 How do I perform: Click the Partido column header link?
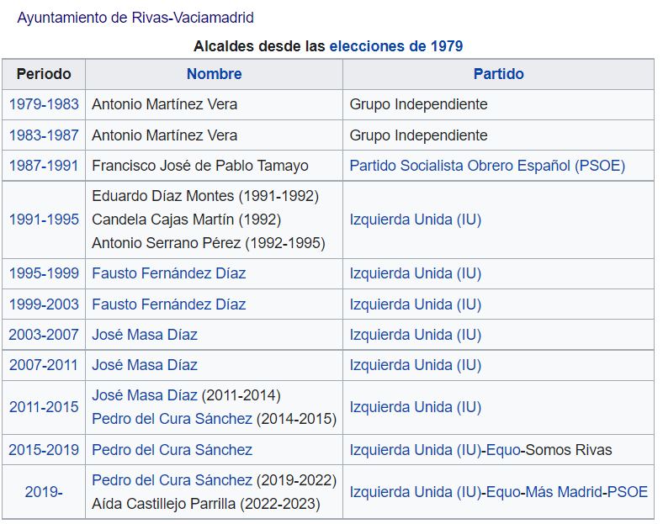[499, 74]
